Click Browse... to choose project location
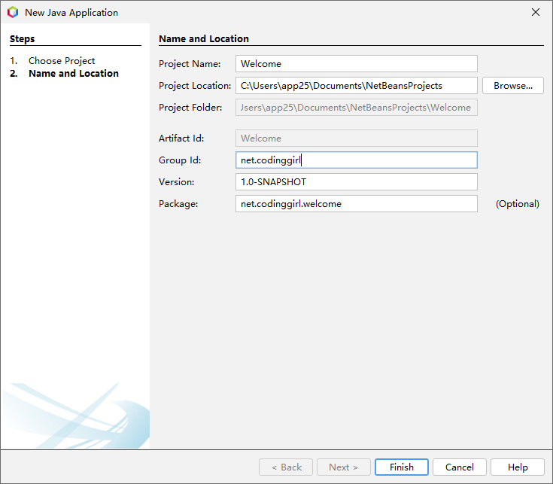Screen dimensions: 553x484 click(x=513, y=86)
